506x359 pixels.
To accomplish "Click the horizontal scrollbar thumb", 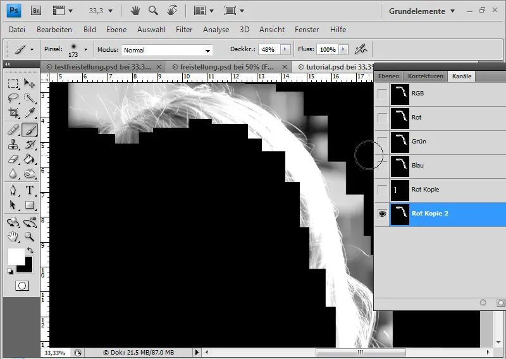I will point(361,352).
